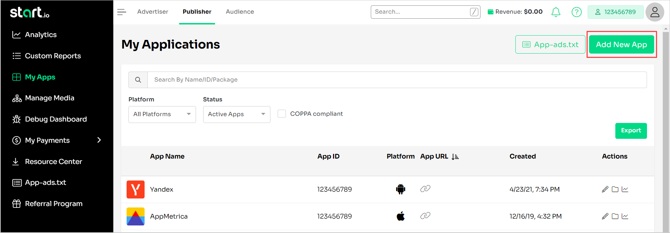Enable the COPPA compliant checkbox
The image size is (670, 233).
click(282, 114)
